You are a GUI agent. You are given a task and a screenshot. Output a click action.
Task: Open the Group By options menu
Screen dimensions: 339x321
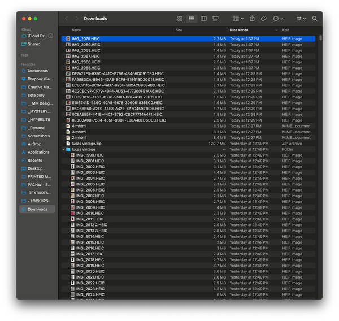[238, 19]
